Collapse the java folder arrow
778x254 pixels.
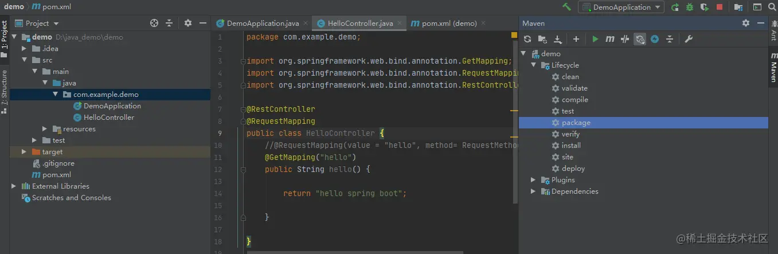pos(45,83)
